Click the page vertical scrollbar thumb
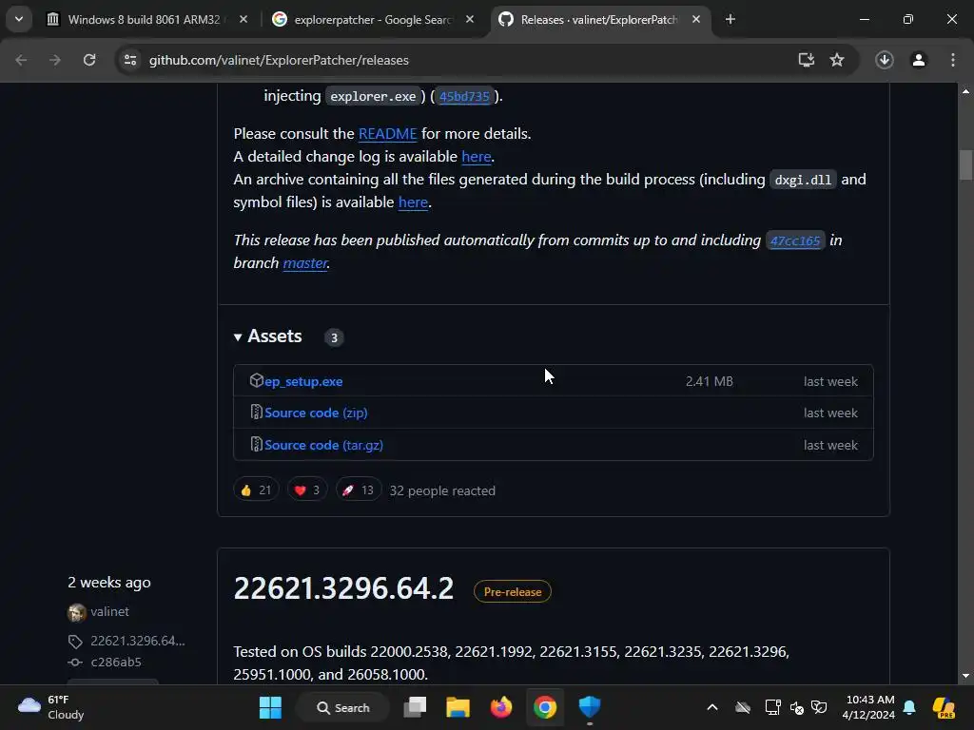 (965, 164)
